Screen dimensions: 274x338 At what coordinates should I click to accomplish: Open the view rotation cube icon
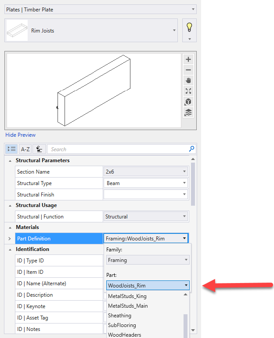point(188,102)
